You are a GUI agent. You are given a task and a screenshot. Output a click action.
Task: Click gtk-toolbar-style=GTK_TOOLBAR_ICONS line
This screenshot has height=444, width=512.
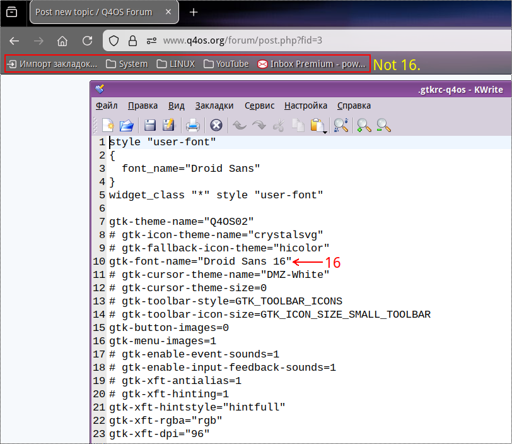point(226,301)
